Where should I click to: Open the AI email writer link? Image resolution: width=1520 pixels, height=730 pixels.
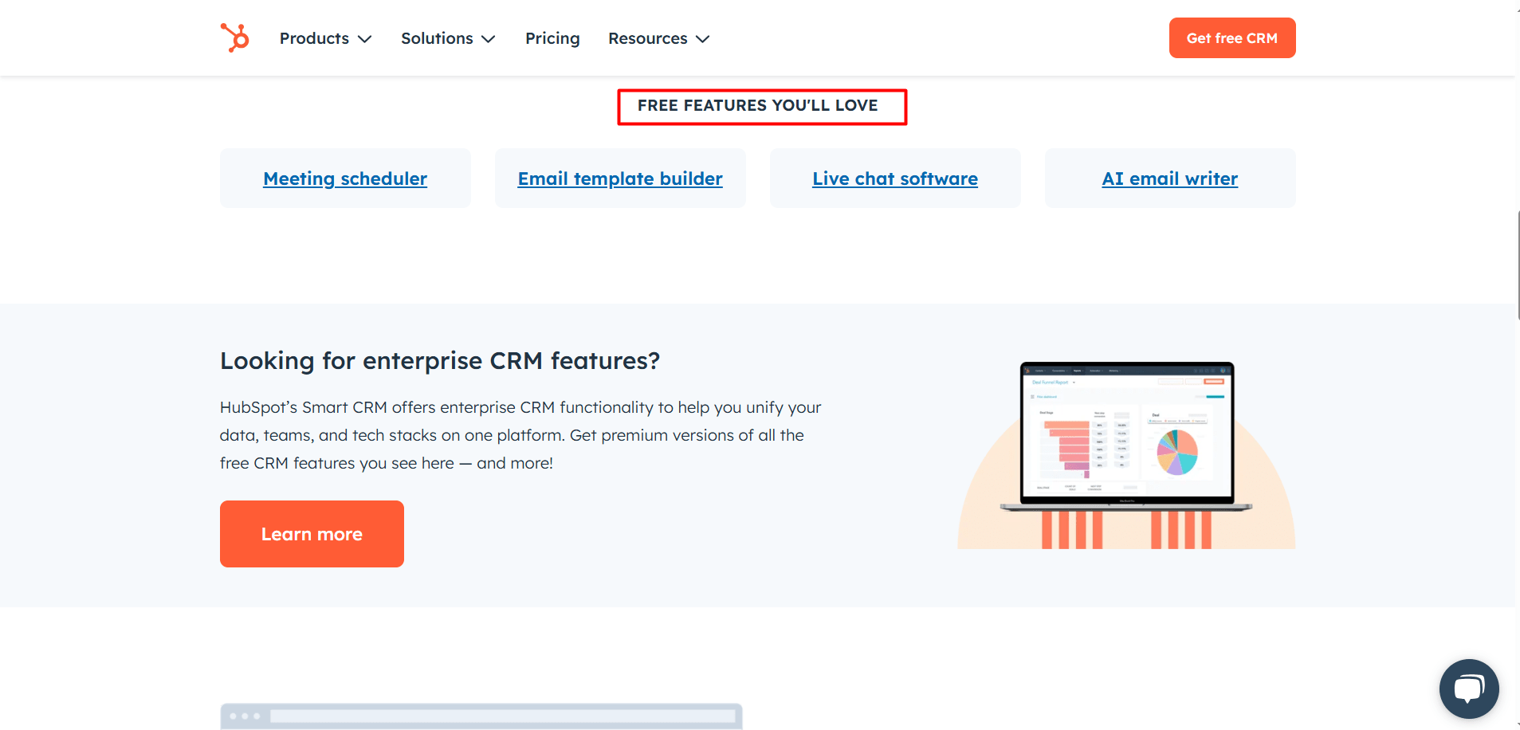[1170, 179]
